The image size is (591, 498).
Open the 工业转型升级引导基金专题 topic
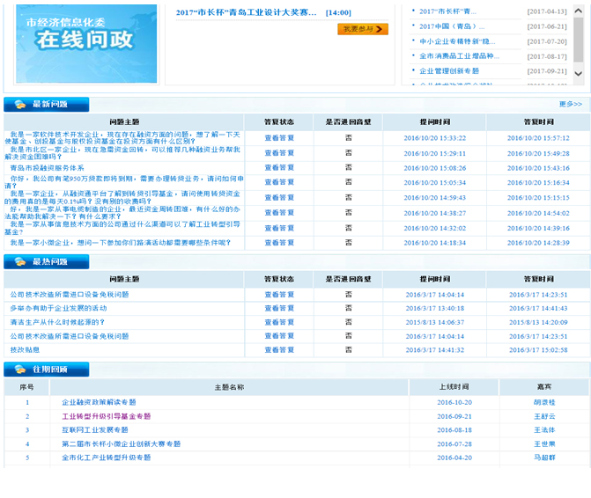click(106, 416)
